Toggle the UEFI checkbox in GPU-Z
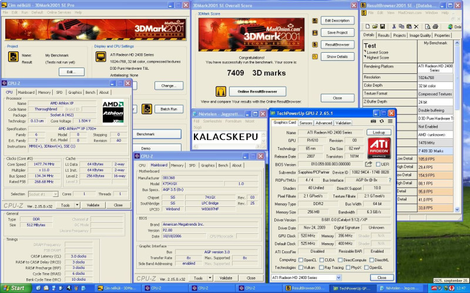The width and height of the screenshot is (470, 293). point(378,164)
